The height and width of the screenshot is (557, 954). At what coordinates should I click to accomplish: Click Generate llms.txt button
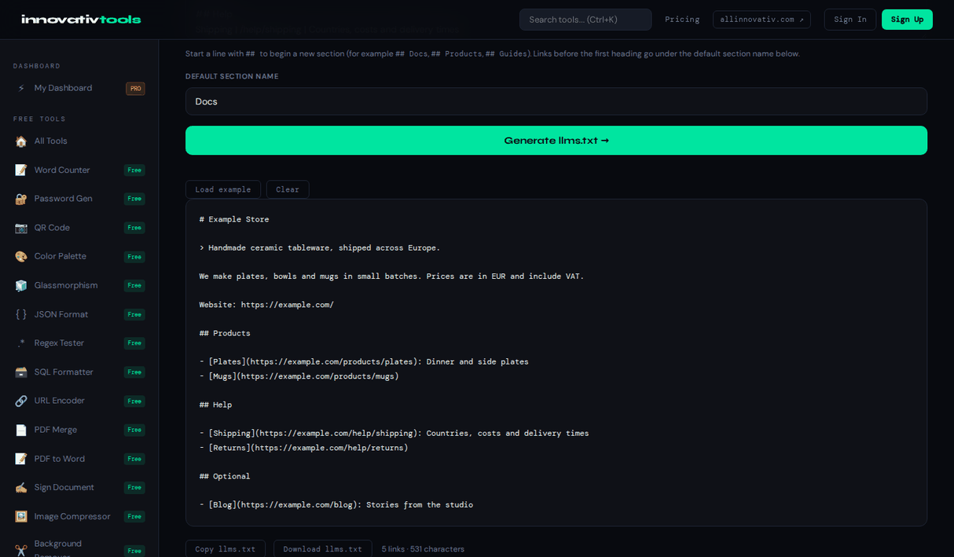pyautogui.click(x=556, y=141)
